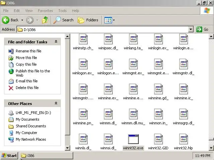Select the winlogin.ex_ file icon
This screenshot has height=160, width=214.
pyautogui.click(x=158, y=39)
